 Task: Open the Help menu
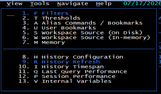[104, 4]
